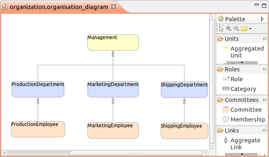Click the scroll left arrow of the diagram
The width and height of the screenshot is (269, 157).
pos(4,153)
